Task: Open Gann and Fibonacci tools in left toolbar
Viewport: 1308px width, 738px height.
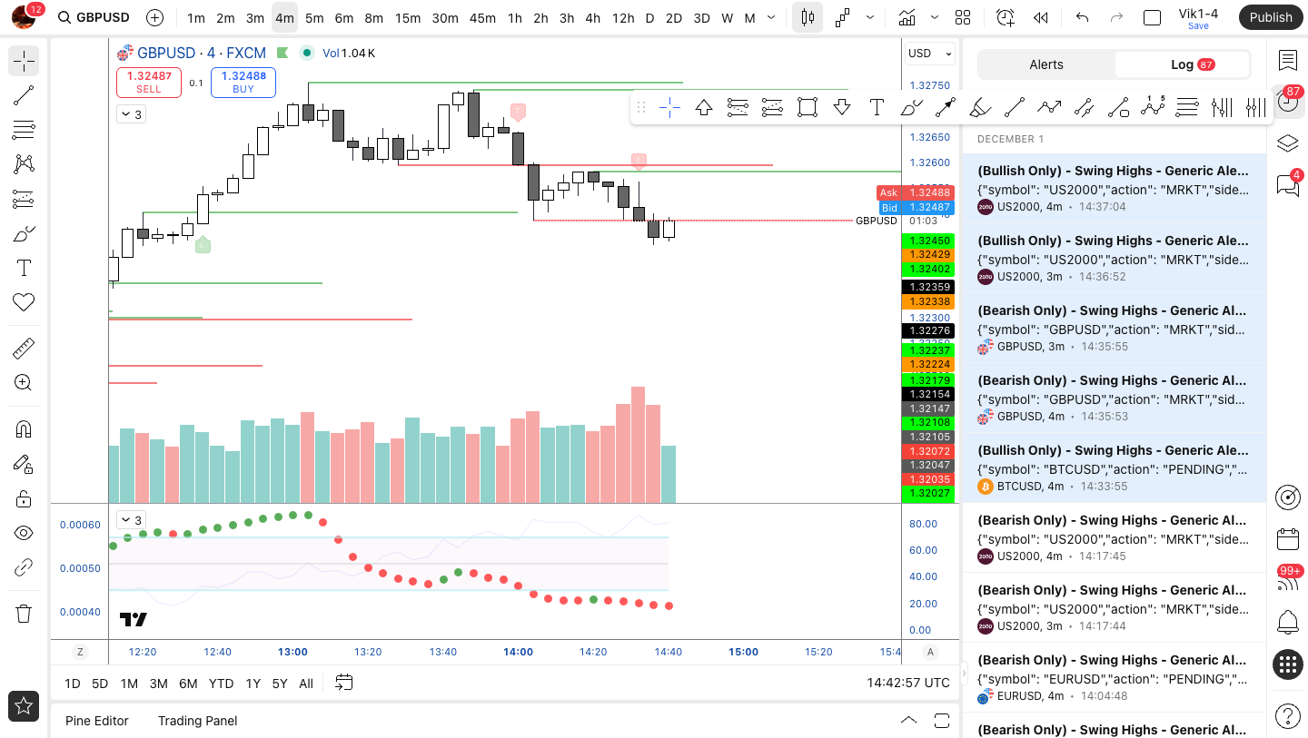Action: pos(24,130)
